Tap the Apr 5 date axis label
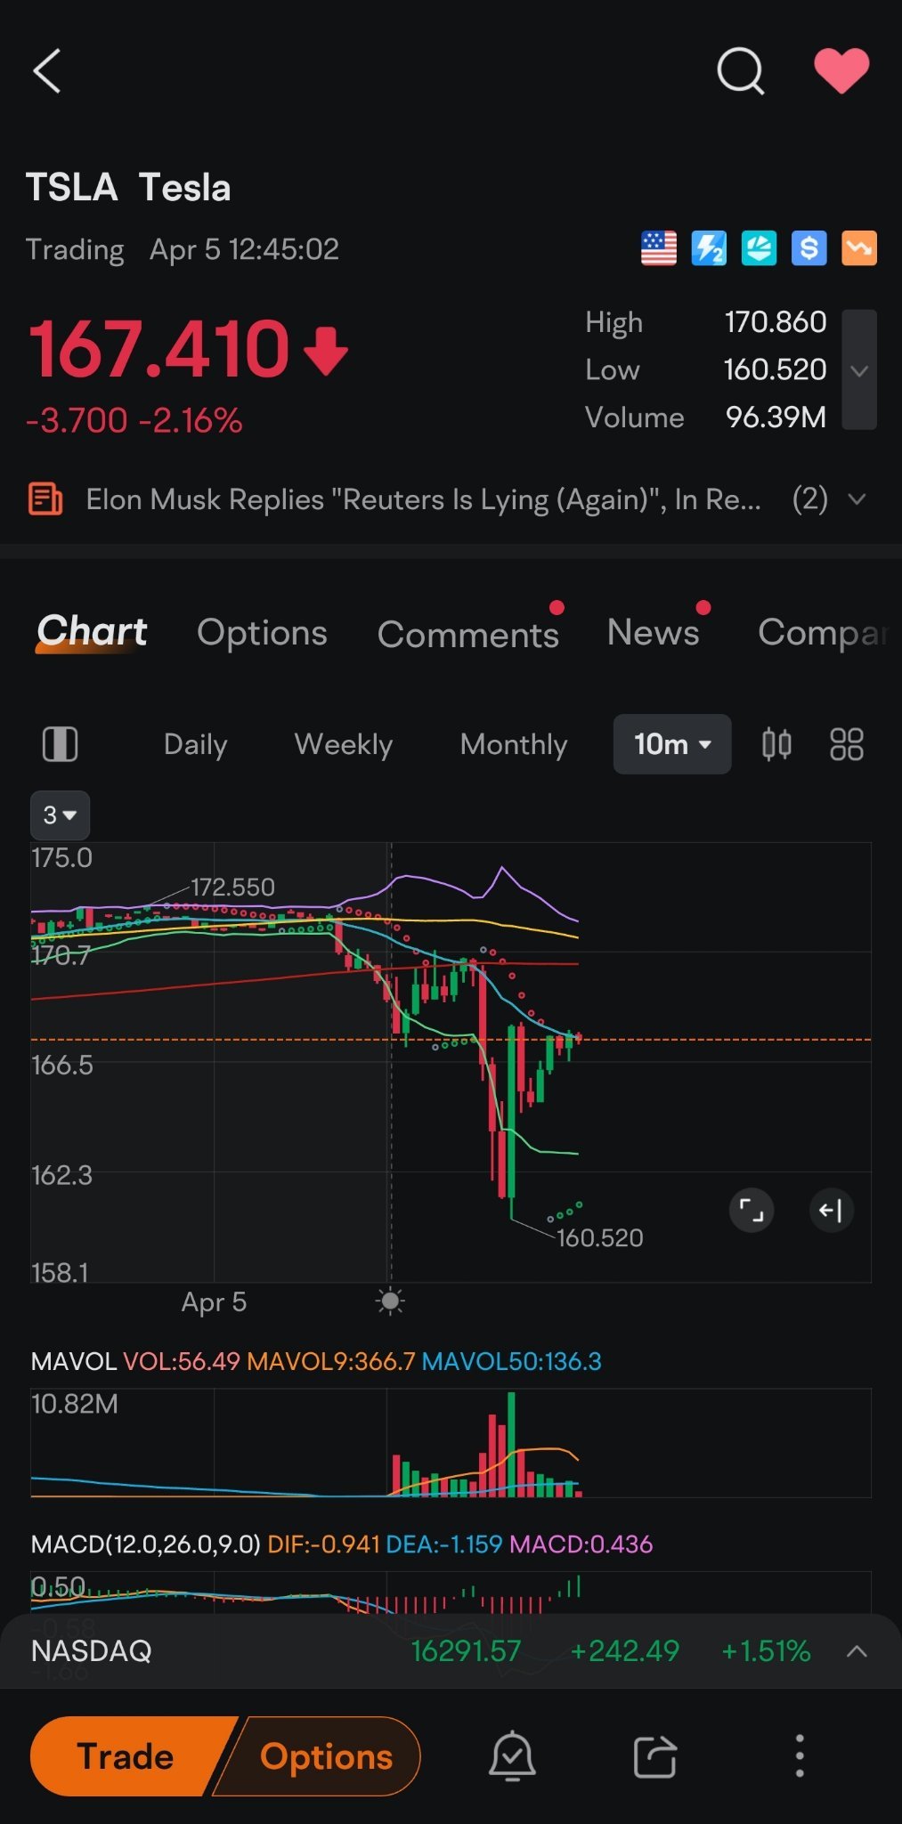Screen dimensions: 902x1824 214,1301
